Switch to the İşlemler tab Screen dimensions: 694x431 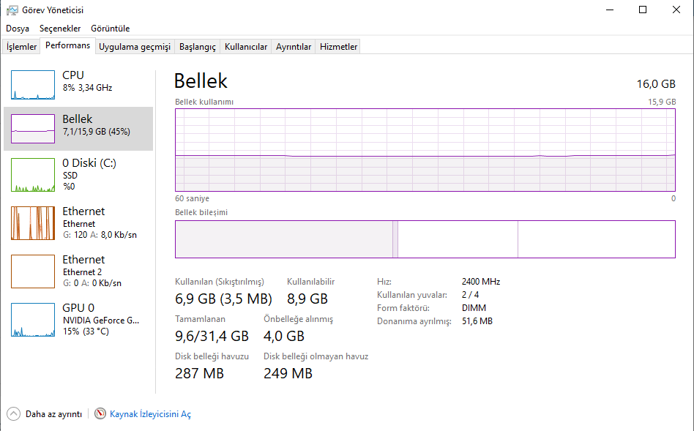pyautogui.click(x=22, y=47)
